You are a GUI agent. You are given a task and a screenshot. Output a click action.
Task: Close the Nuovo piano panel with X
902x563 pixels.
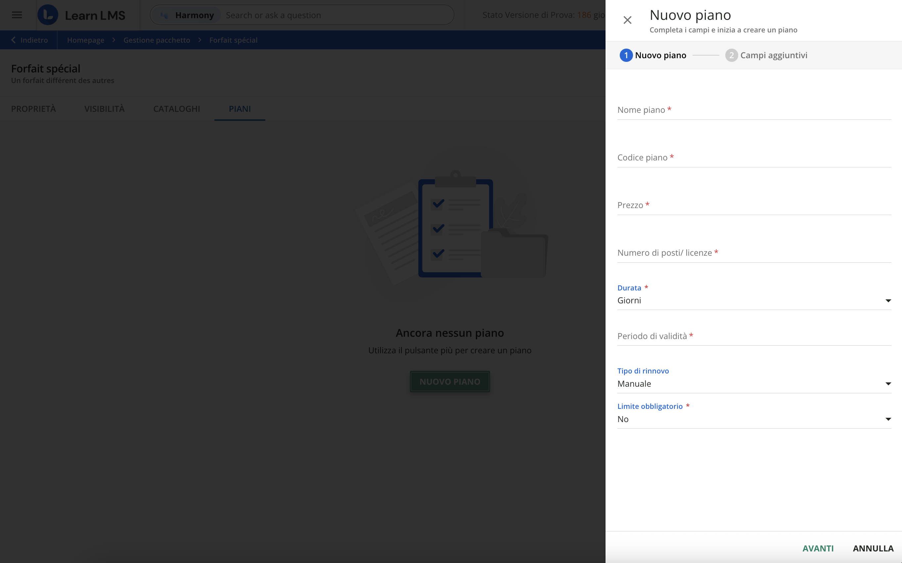pyautogui.click(x=627, y=20)
